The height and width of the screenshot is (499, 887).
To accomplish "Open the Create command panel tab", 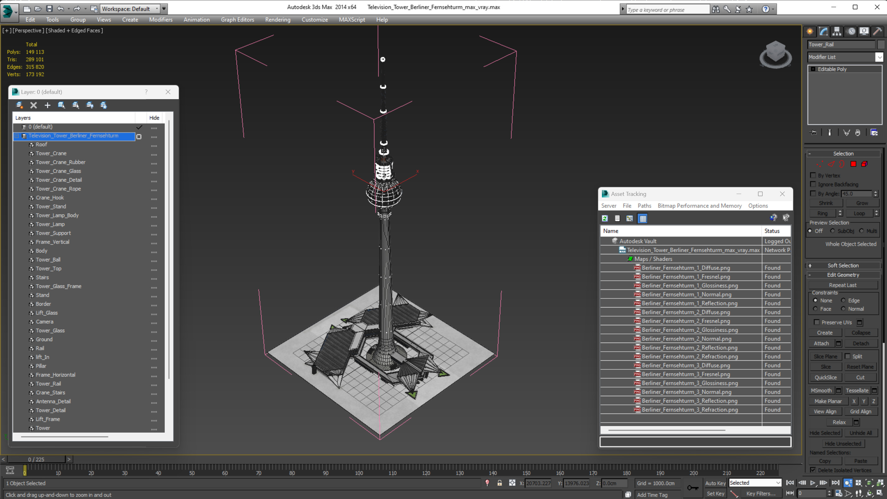I will 810,32.
